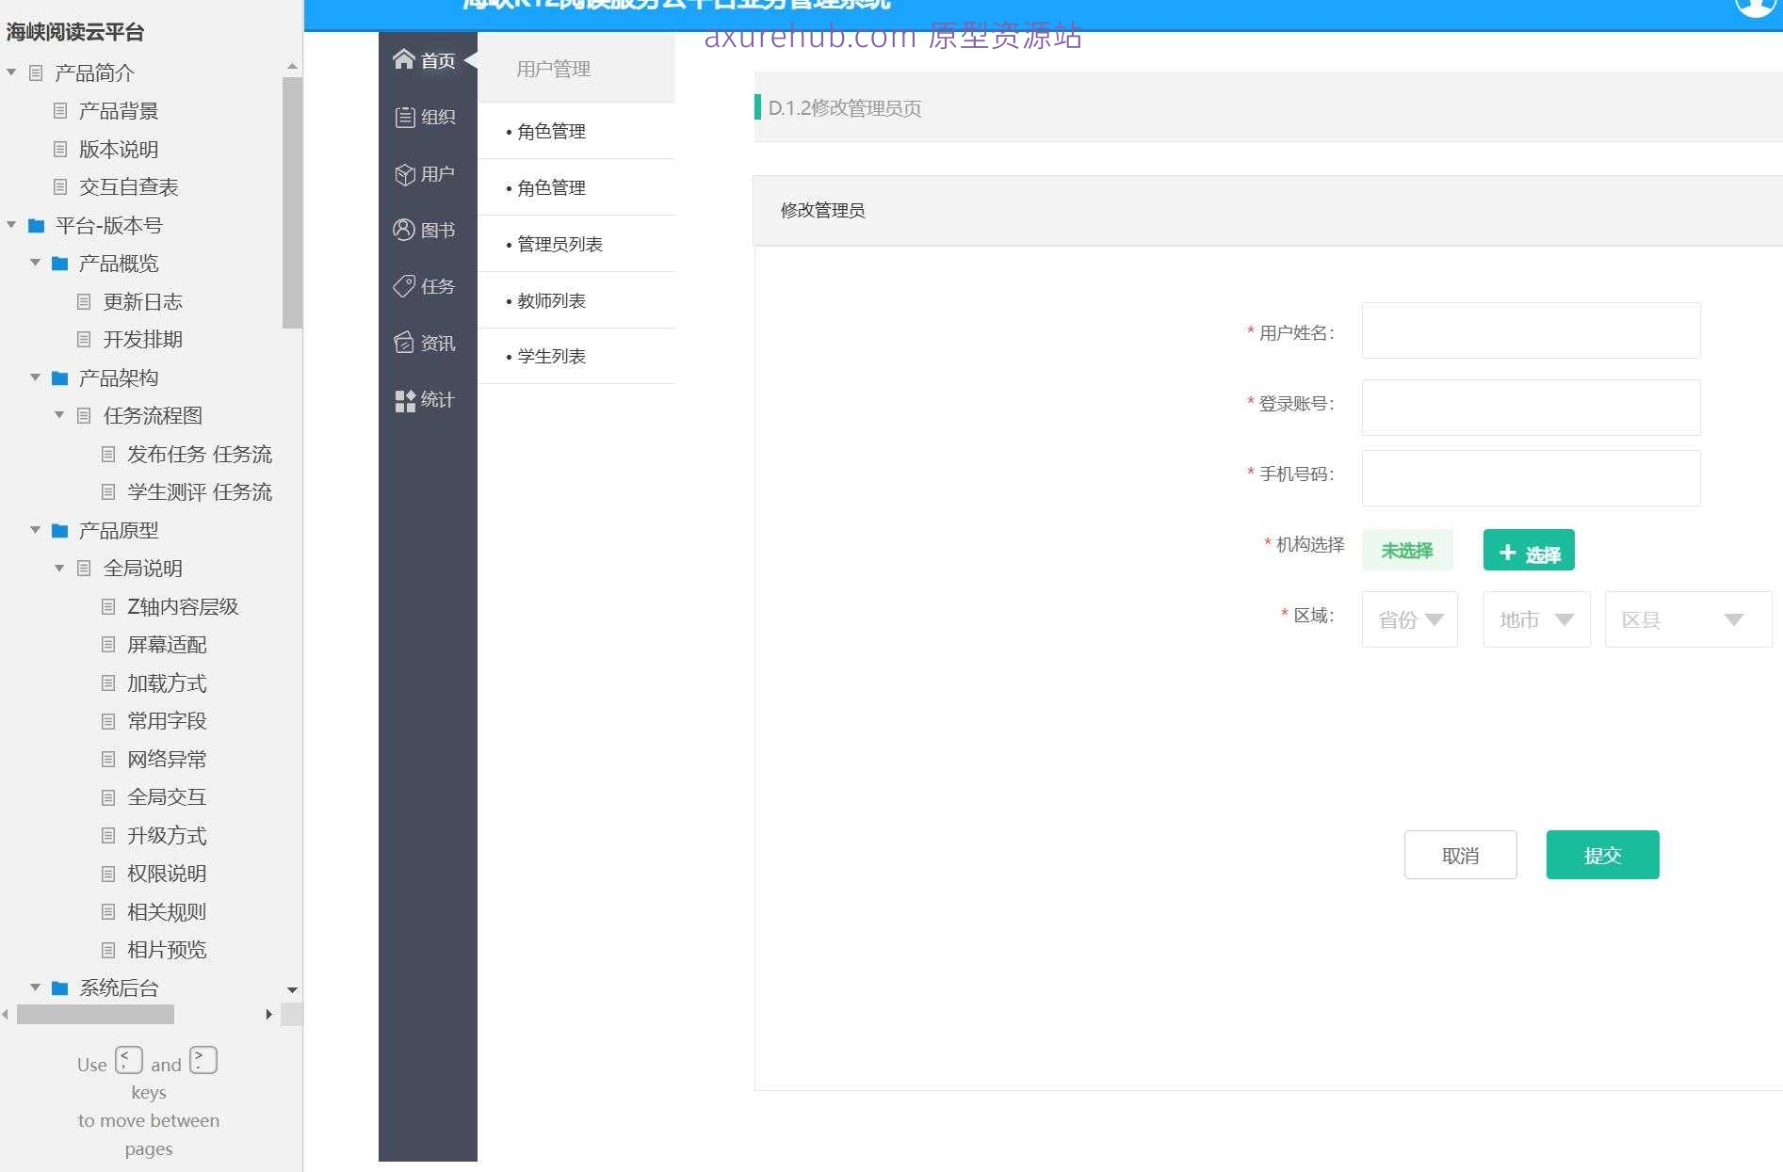Click the 选择 institution selection button
Viewport: 1783px width, 1172px height.
(1528, 551)
